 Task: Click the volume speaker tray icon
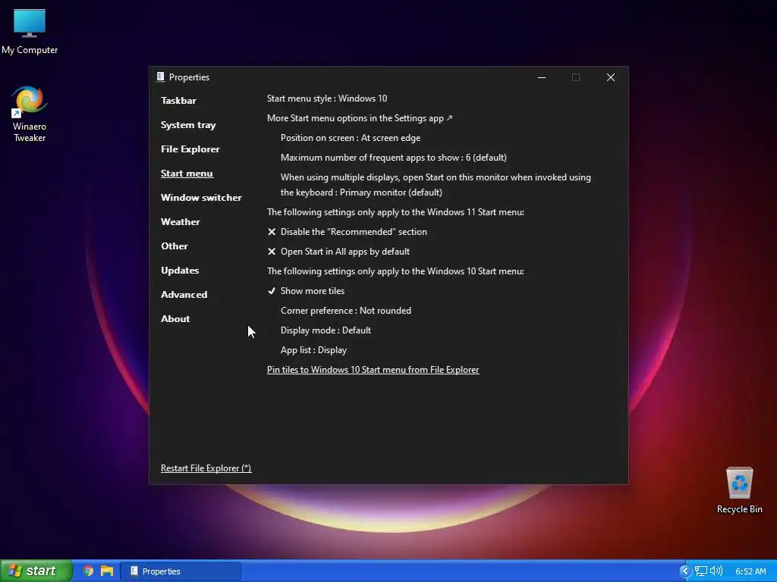tap(716, 571)
